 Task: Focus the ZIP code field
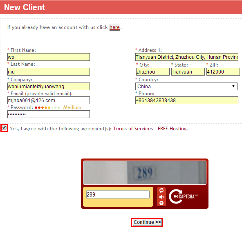223,72
